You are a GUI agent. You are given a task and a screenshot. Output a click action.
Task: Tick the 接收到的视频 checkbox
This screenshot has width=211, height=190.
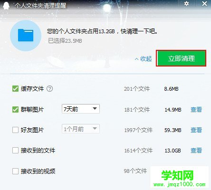click(15, 171)
